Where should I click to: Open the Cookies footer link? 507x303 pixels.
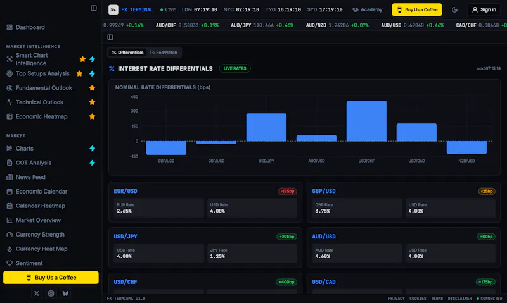pyautogui.click(x=418, y=299)
